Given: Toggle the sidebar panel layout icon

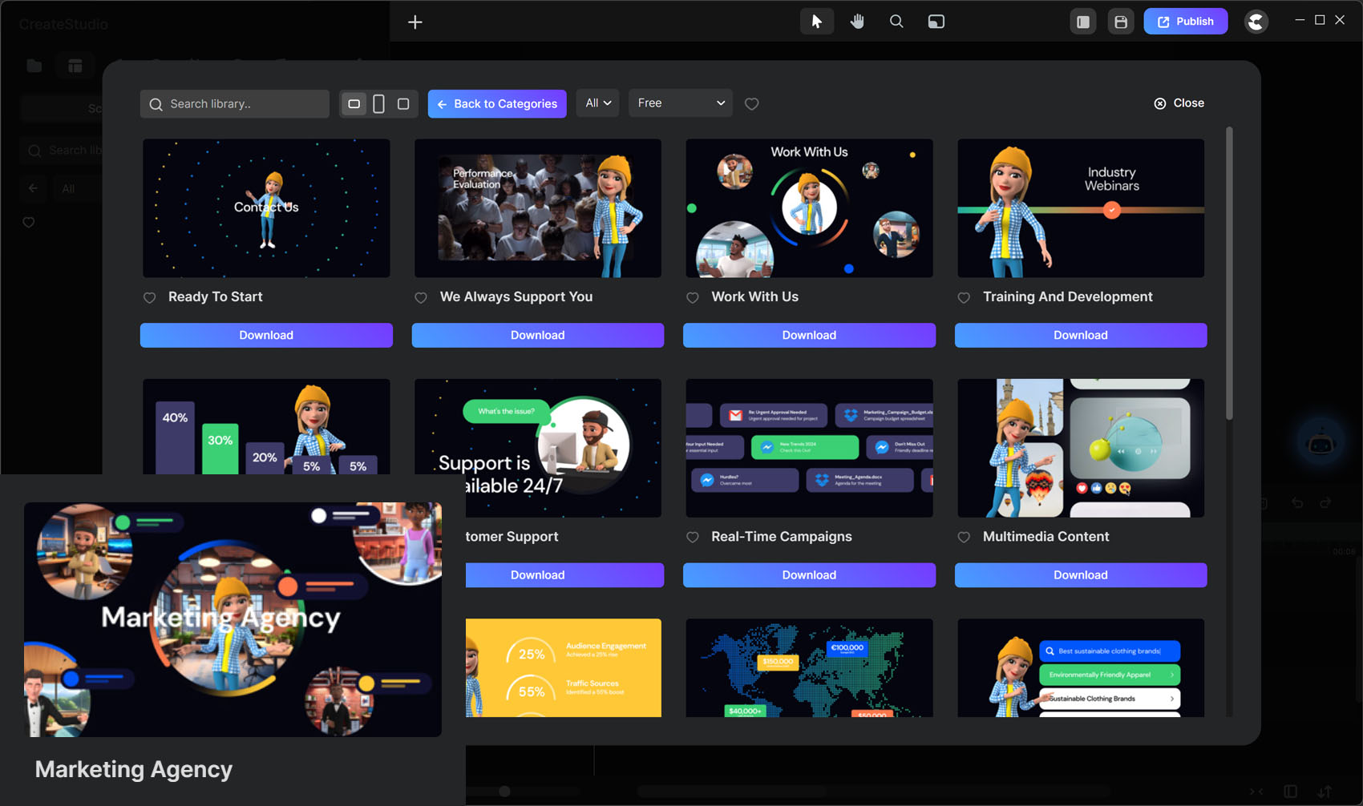Looking at the screenshot, I should click(1082, 22).
